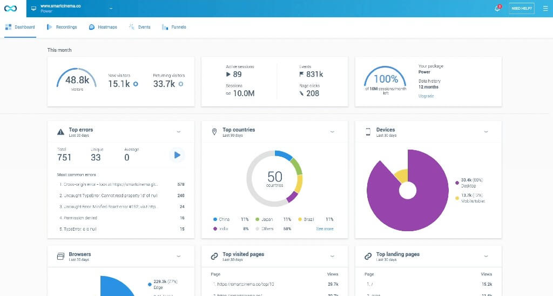Screen dimensions: 553x296
Task: Click the NEED HELP? button
Action: click(x=522, y=9)
